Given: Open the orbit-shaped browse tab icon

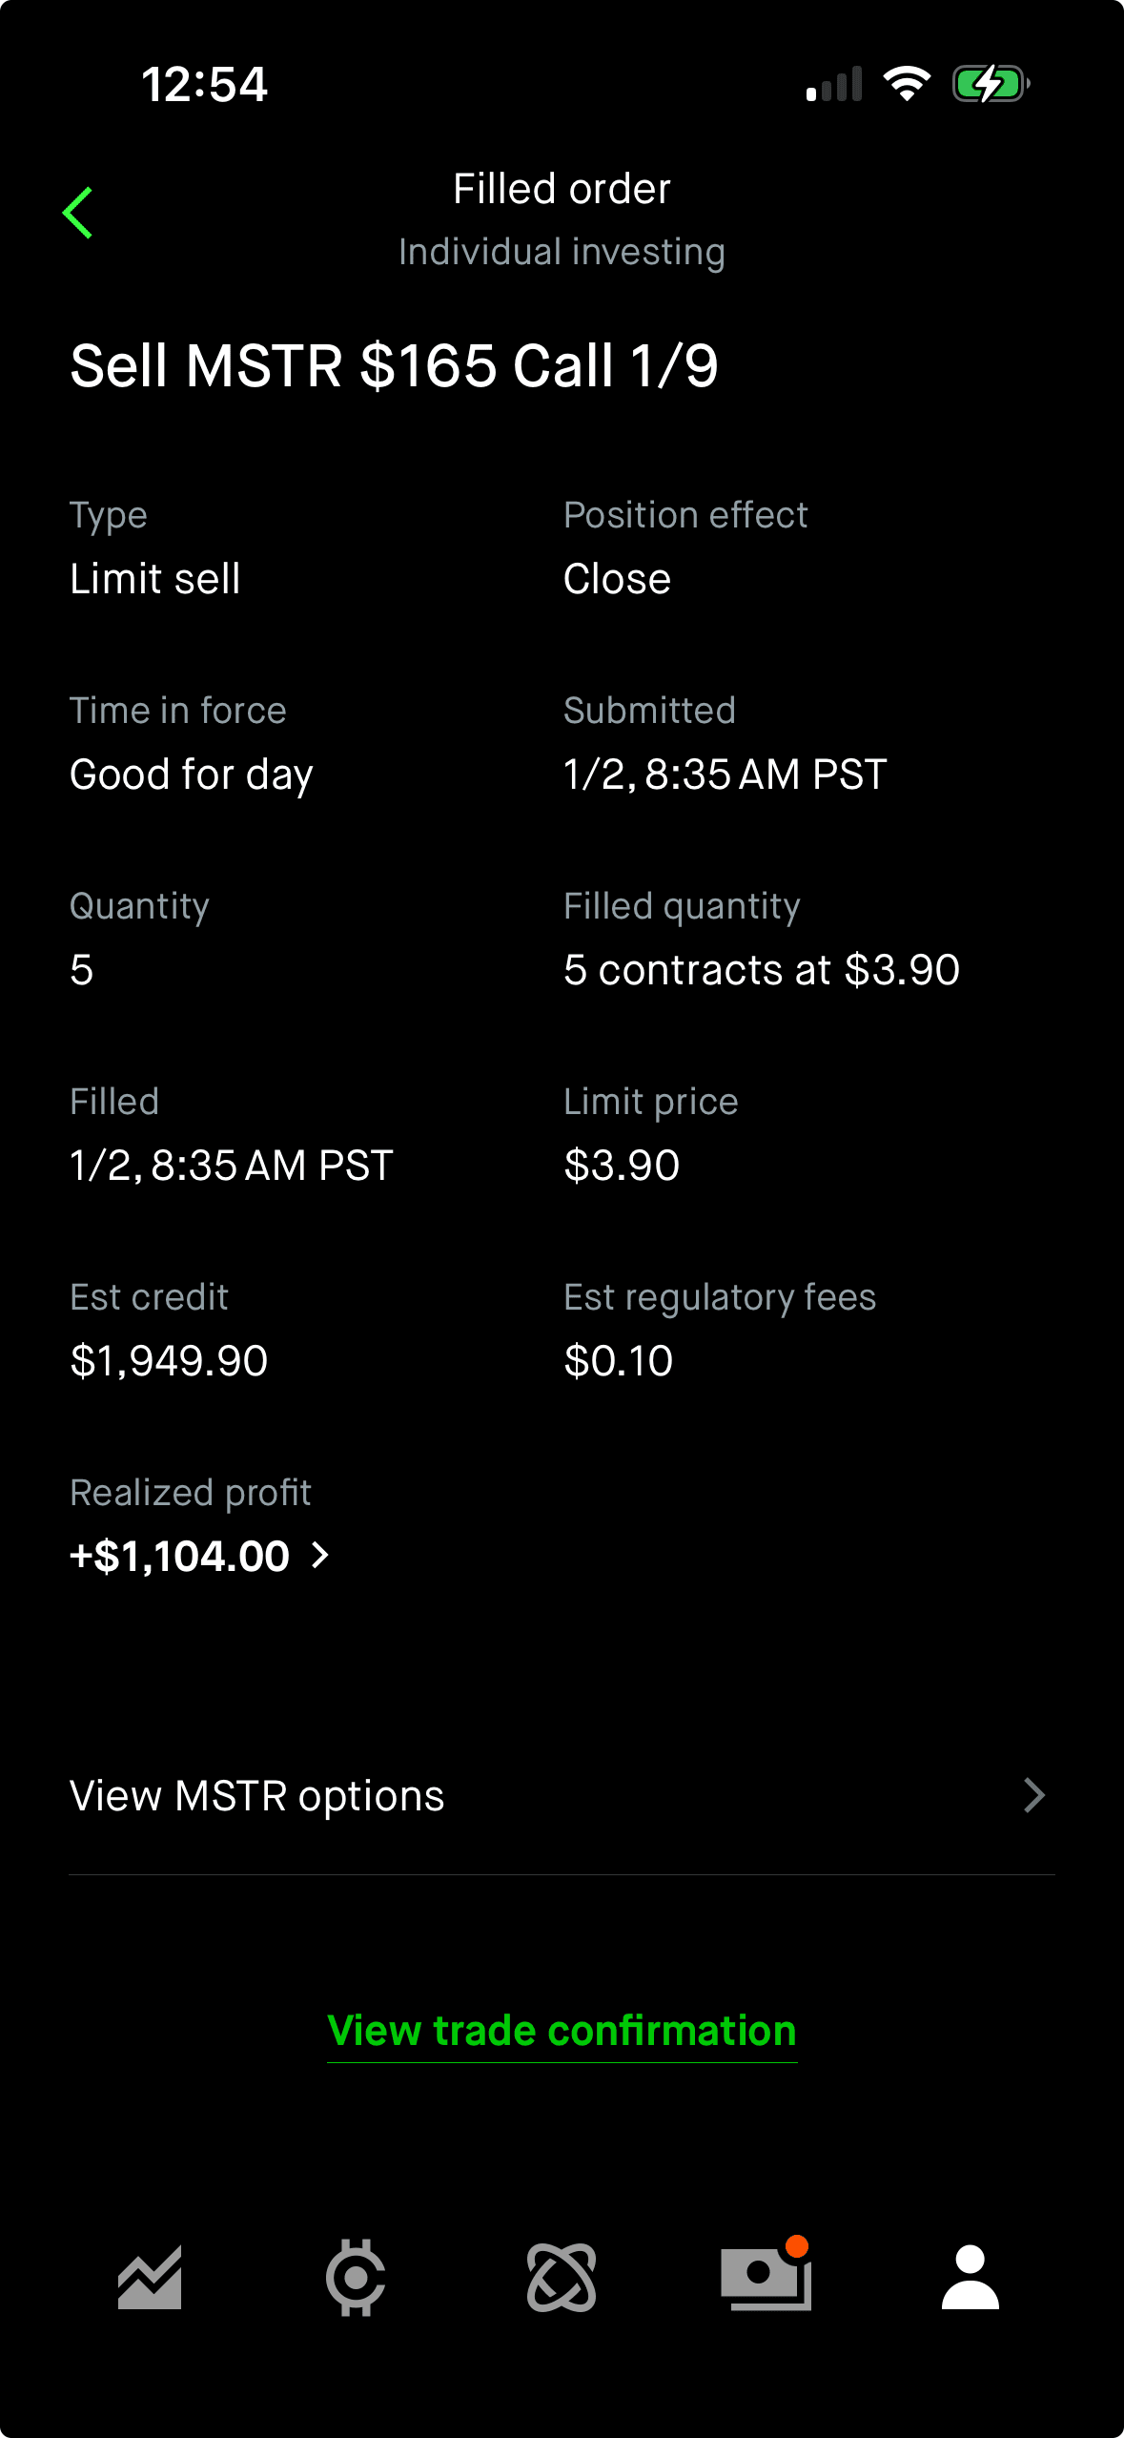Looking at the screenshot, I should click(562, 2278).
